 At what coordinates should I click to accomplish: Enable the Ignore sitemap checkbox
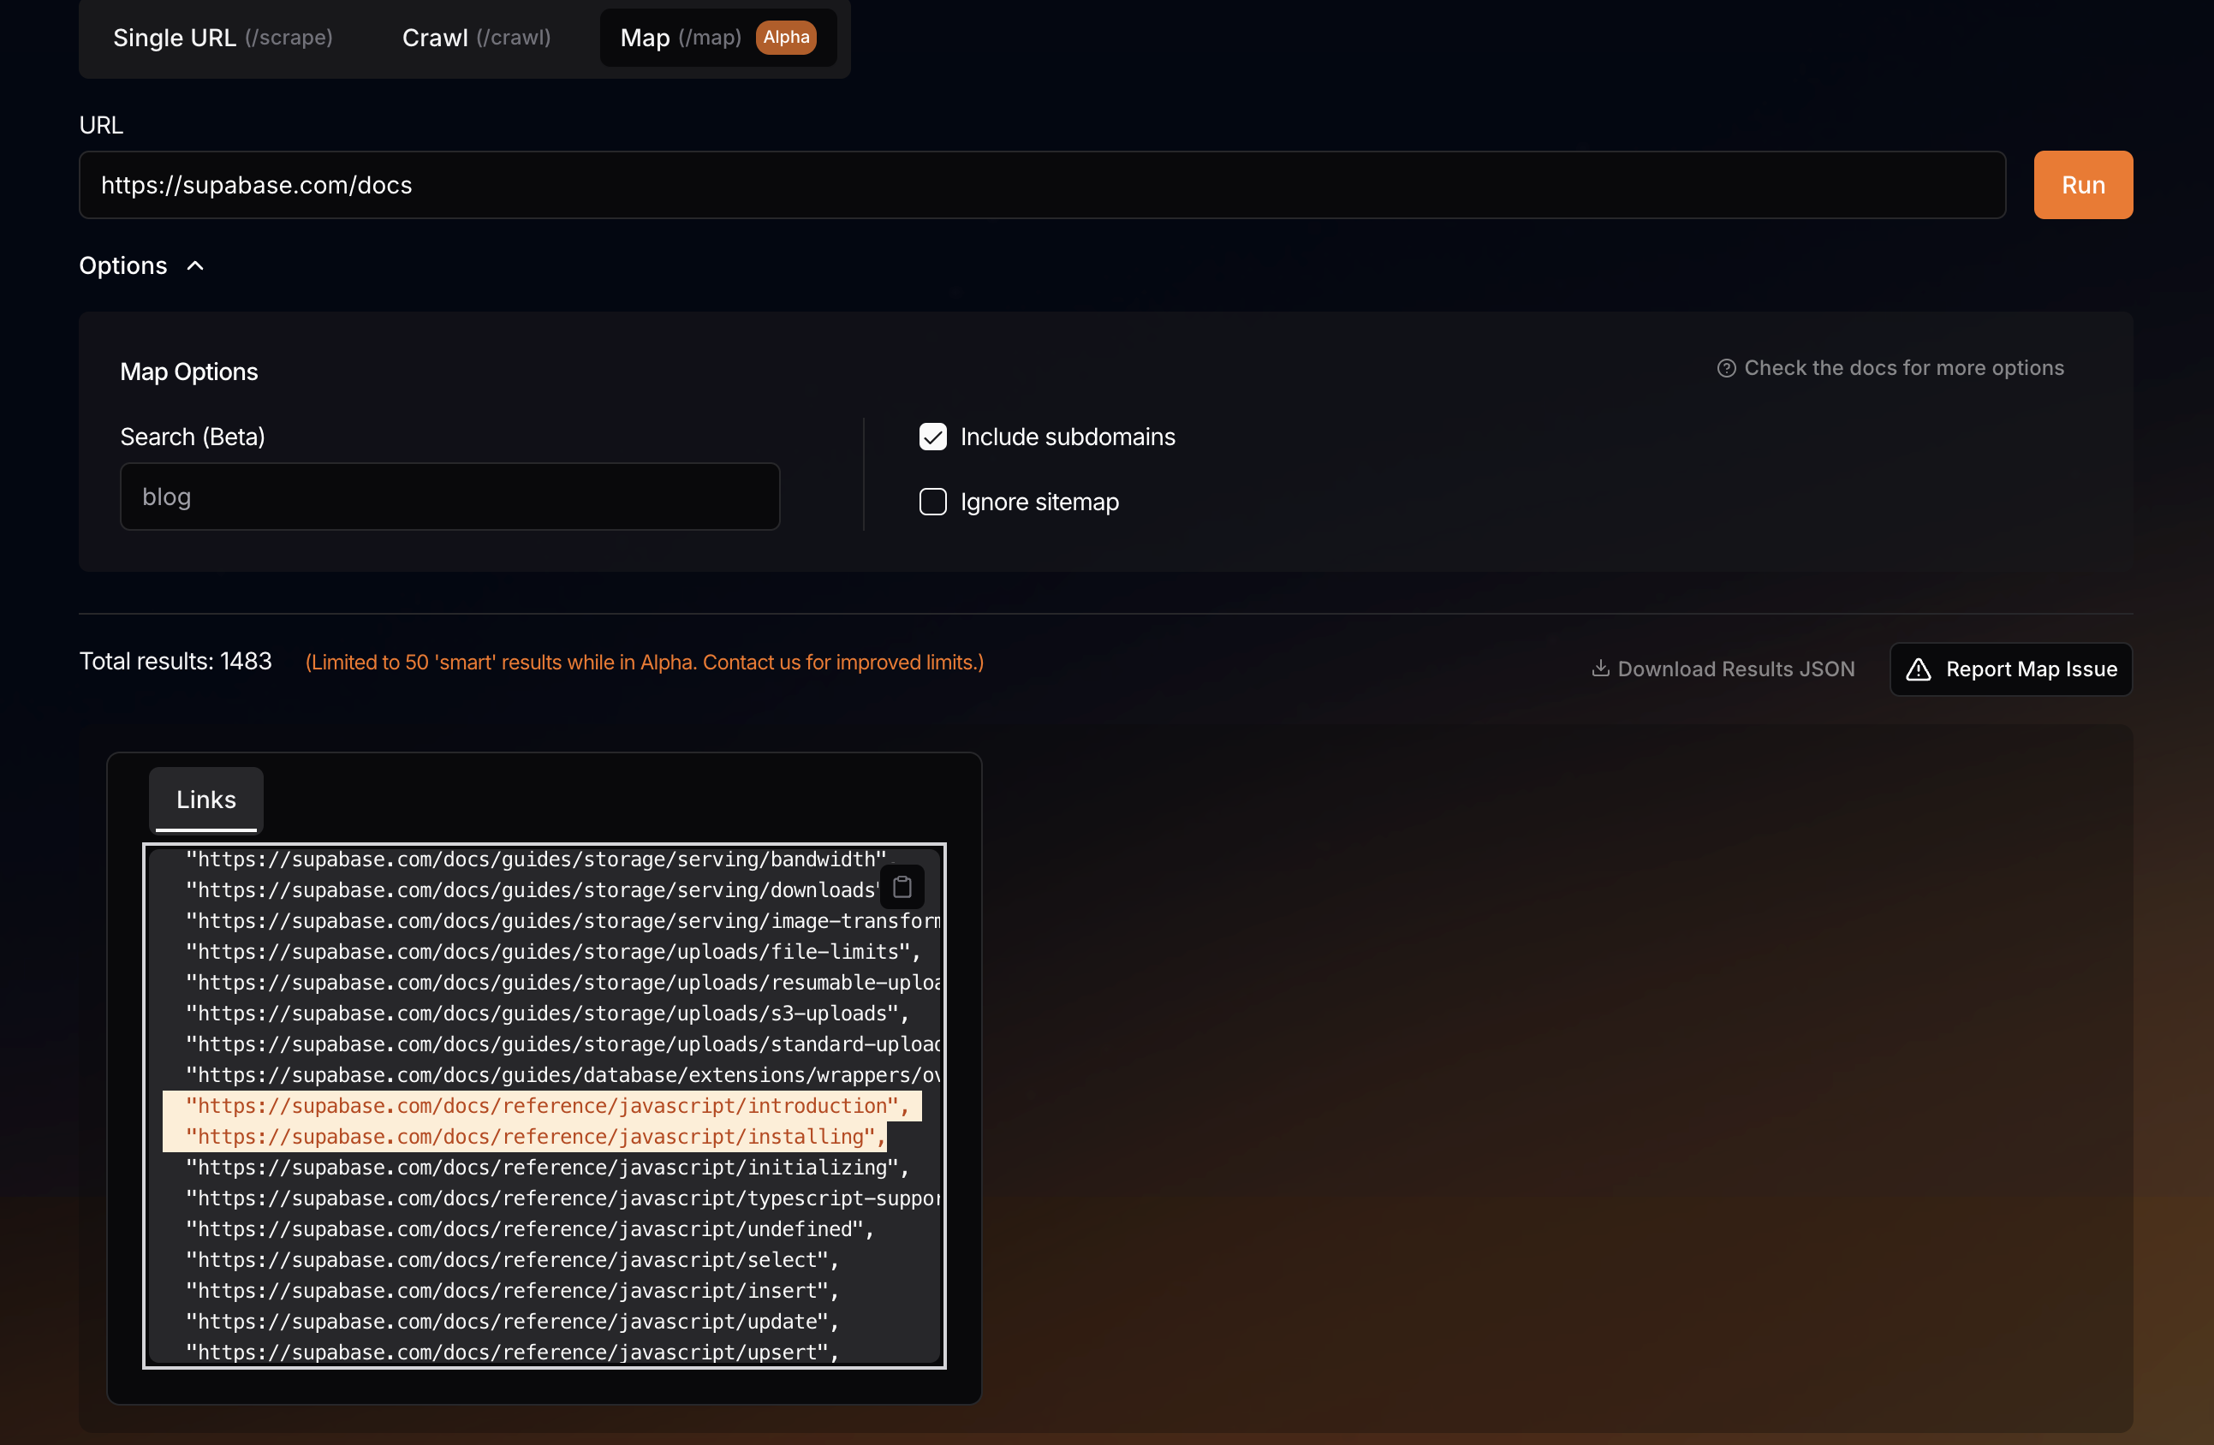tap(932, 502)
